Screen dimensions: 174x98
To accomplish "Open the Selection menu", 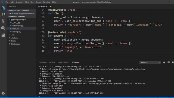I will pyautogui.click(x=19, y=2).
